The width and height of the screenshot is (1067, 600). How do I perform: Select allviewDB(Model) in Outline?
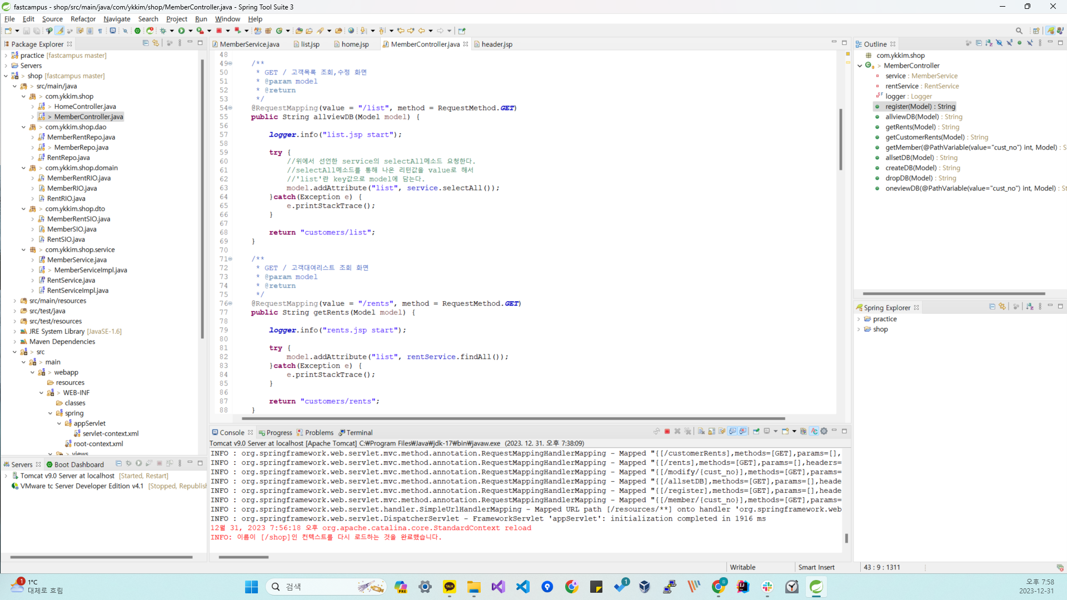point(912,117)
